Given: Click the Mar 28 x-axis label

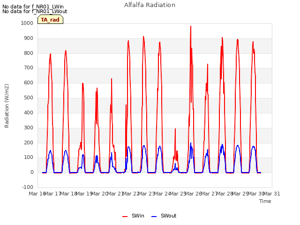Looking at the screenshot, I should (x=225, y=194).
